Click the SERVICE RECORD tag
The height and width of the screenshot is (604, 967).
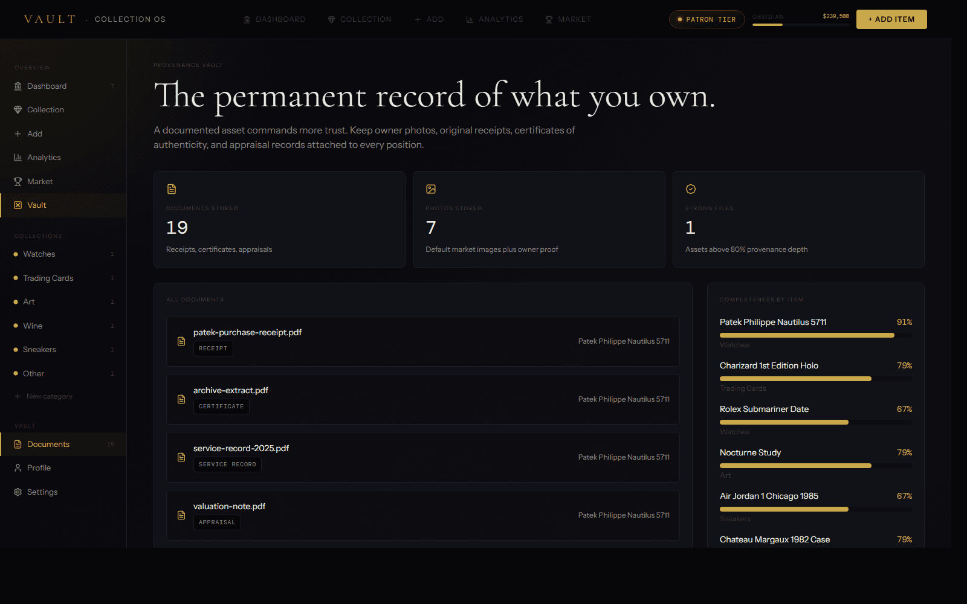227,464
